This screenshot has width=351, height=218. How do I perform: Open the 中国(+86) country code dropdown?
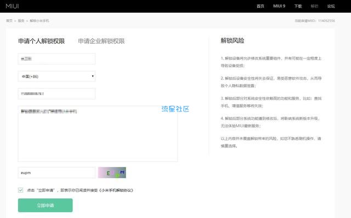[56, 76]
